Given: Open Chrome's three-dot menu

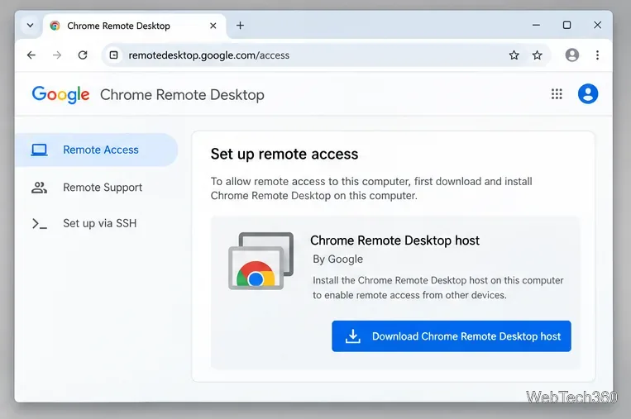Looking at the screenshot, I should pyautogui.click(x=598, y=55).
